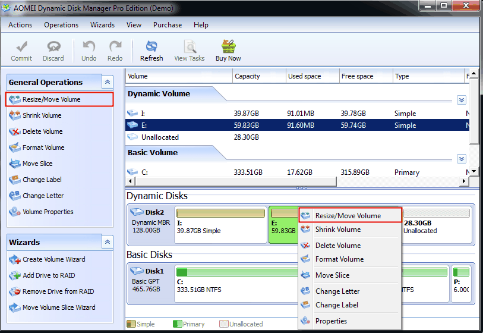Click the Discard toolbar icon
The width and height of the screenshot is (483, 333).
53,46
